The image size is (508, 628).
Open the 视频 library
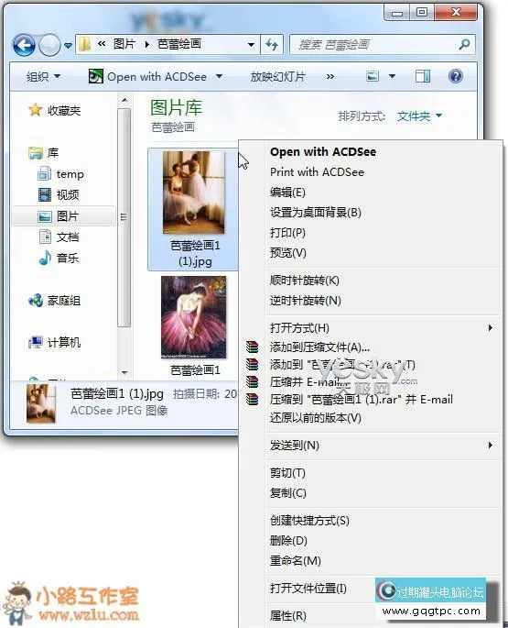tap(59, 194)
